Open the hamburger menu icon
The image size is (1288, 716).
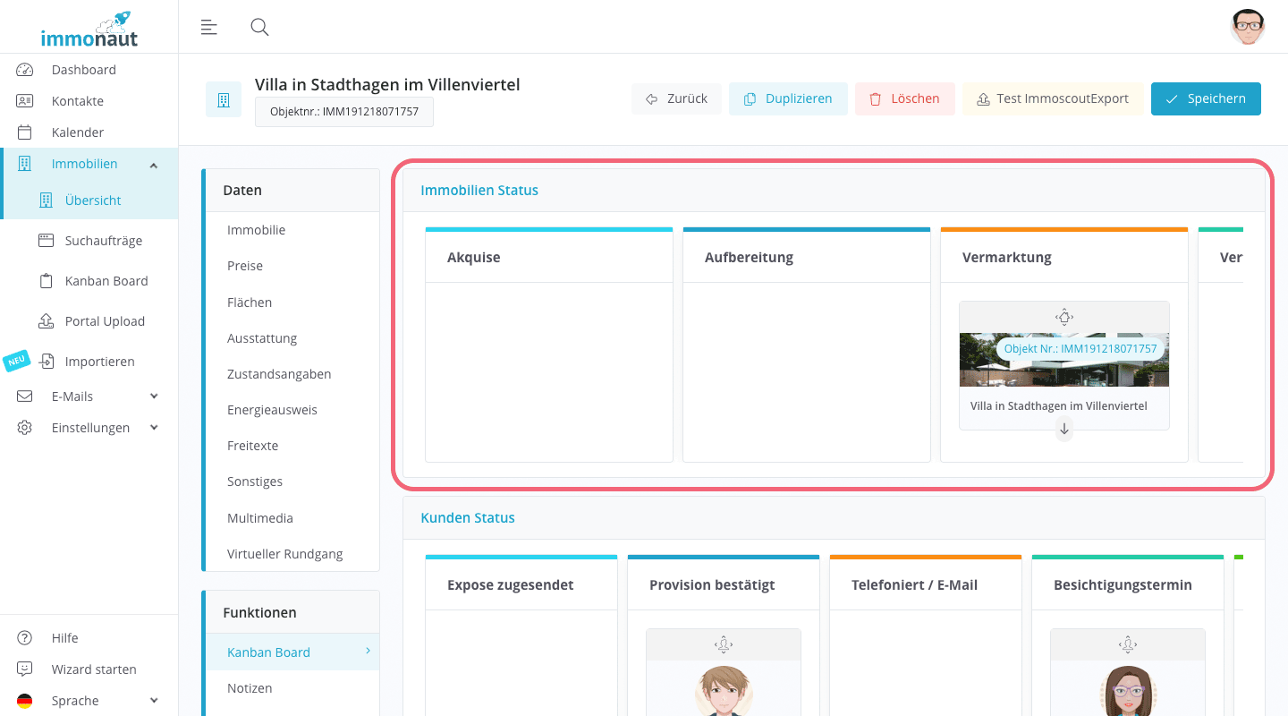point(208,27)
